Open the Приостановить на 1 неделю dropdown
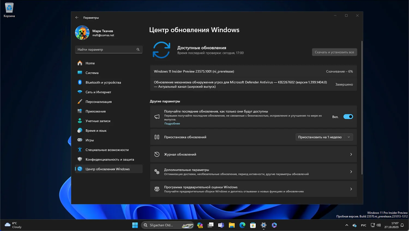The image size is (409, 231). (x=324, y=137)
